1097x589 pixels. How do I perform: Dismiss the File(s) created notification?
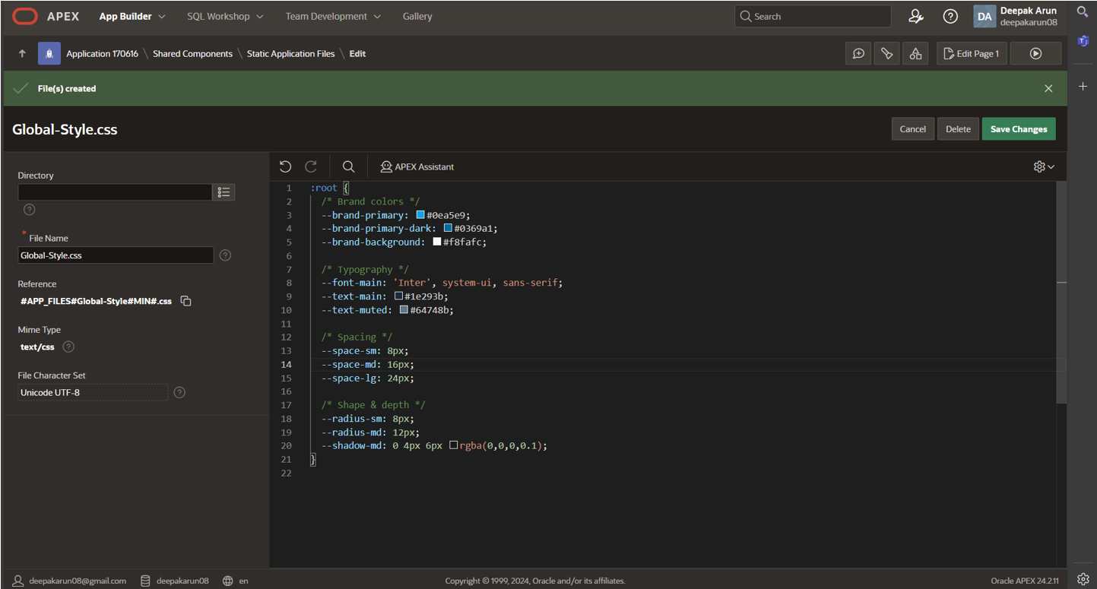tap(1048, 88)
